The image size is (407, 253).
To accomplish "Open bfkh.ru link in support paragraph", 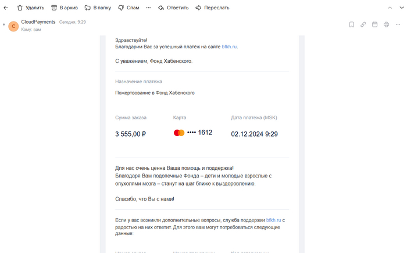I will click(x=274, y=220).
